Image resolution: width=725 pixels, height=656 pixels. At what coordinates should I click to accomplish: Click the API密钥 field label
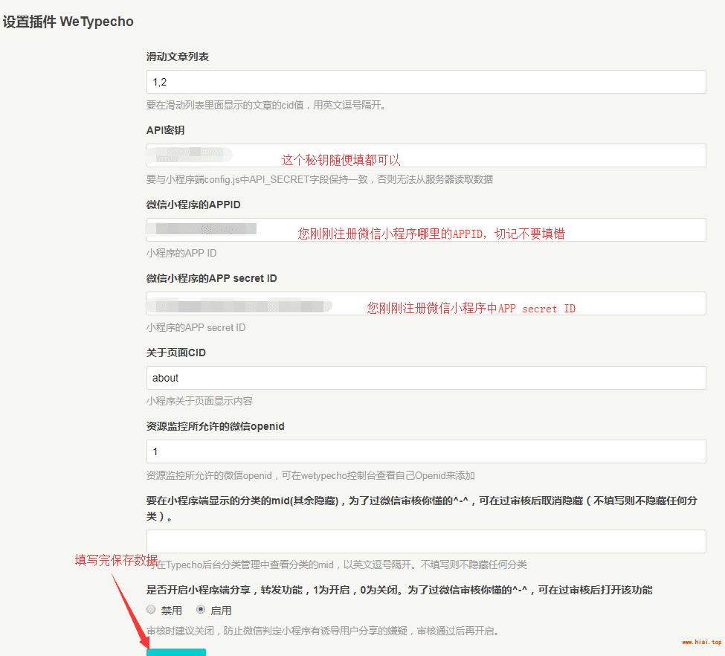[166, 130]
